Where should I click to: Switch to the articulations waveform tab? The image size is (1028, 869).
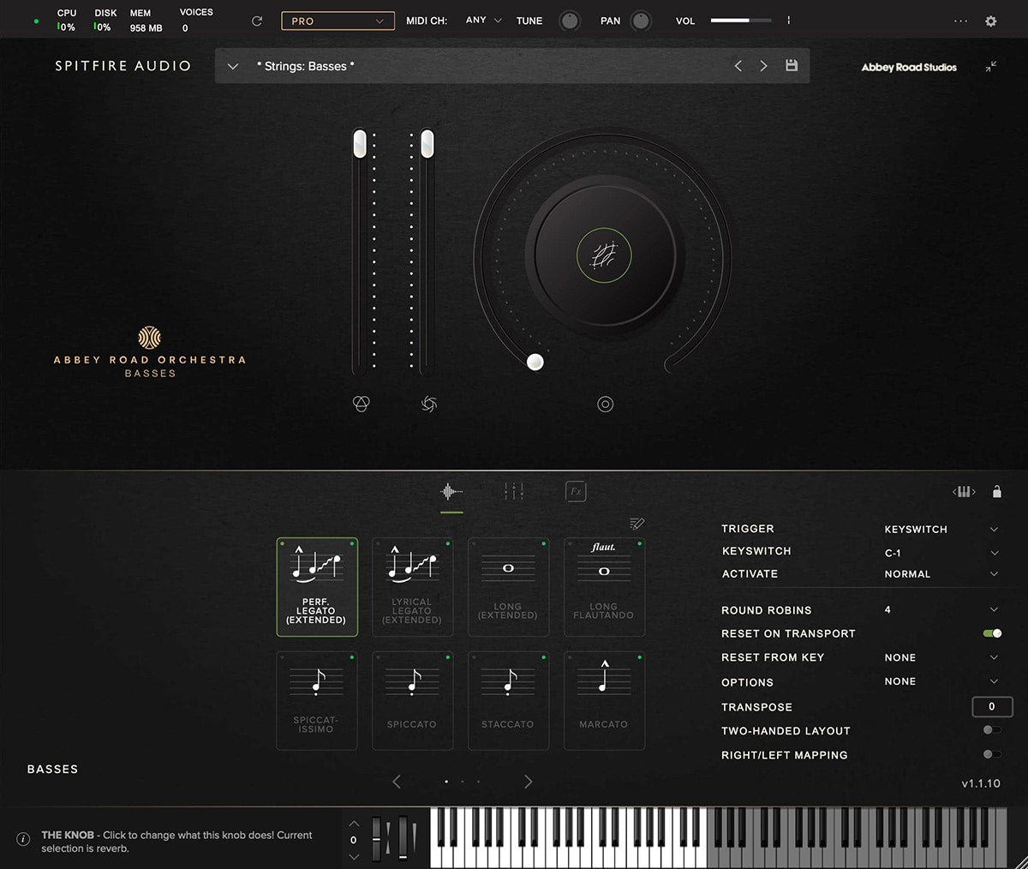(x=451, y=492)
